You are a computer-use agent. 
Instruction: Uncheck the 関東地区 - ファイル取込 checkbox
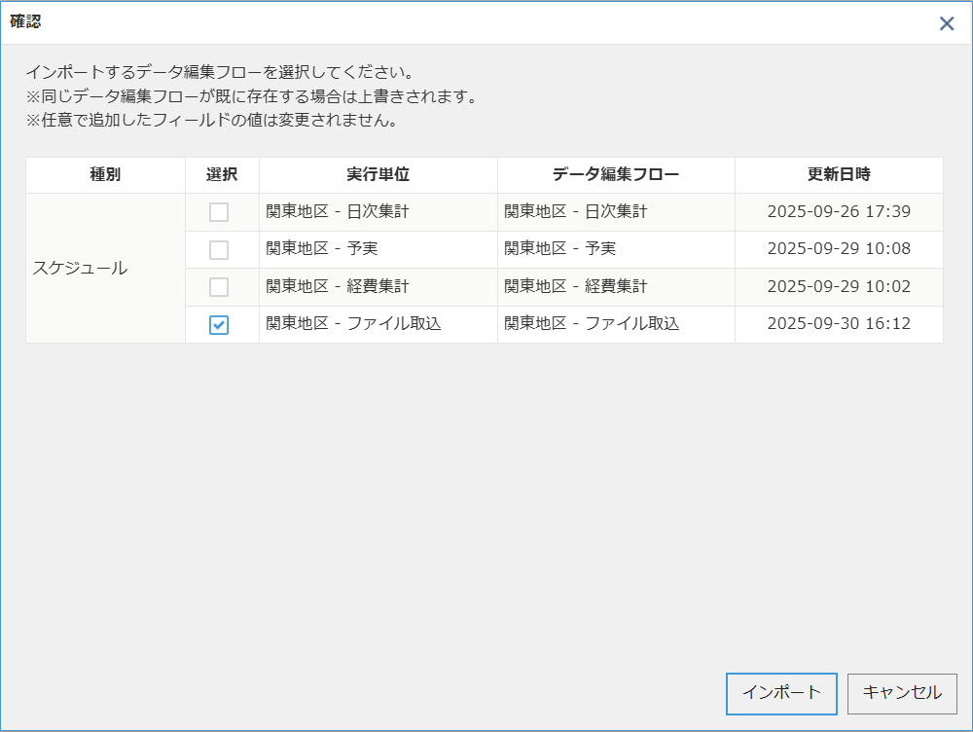(x=219, y=325)
